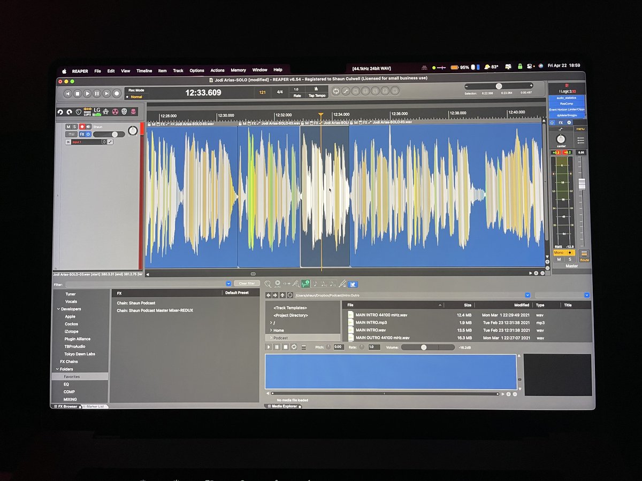Click the main transport stop button
642x481 pixels.
pos(78,94)
